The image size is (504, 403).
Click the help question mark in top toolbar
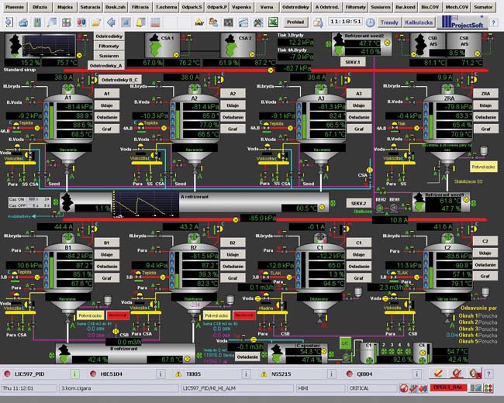pyautogui.click(x=493, y=22)
